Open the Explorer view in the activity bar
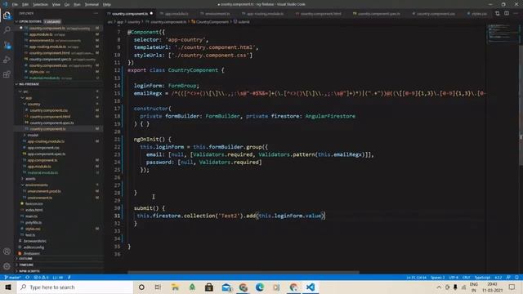Viewport: 523px width, 294px height. click(x=7, y=16)
